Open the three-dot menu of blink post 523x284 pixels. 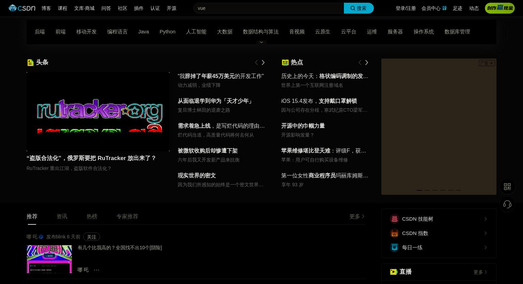point(97,270)
